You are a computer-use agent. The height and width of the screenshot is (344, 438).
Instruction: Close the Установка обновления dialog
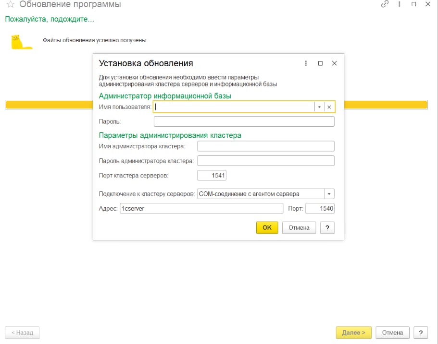pos(334,63)
